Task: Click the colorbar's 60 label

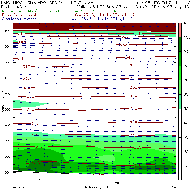Action: point(186,94)
